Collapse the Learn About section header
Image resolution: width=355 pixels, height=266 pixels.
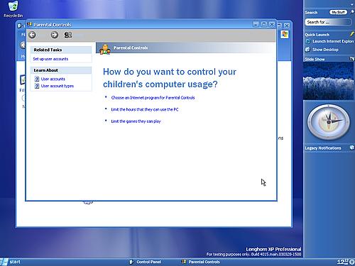(61, 70)
